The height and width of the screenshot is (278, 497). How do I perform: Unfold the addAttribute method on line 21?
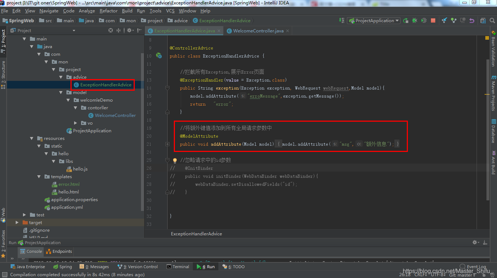(x=167, y=144)
